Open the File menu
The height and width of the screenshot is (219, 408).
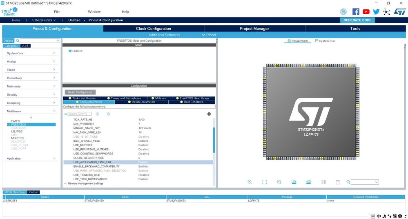pyautogui.click(x=57, y=12)
